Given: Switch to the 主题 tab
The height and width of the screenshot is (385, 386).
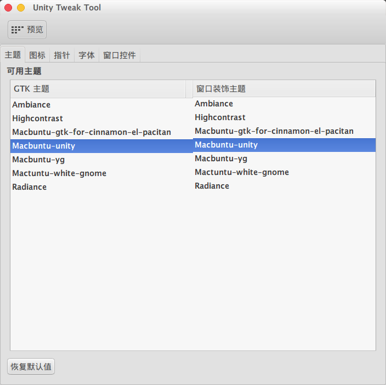Looking at the screenshot, I should tap(13, 55).
